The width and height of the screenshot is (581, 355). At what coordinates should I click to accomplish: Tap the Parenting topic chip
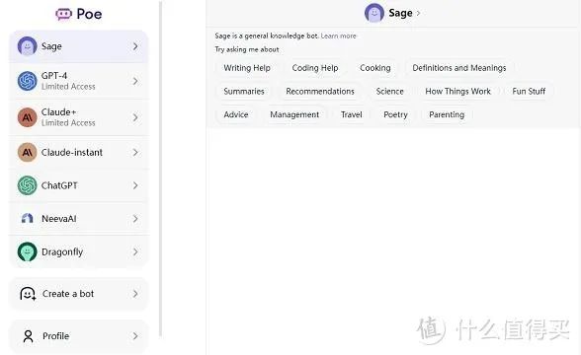coord(447,114)
